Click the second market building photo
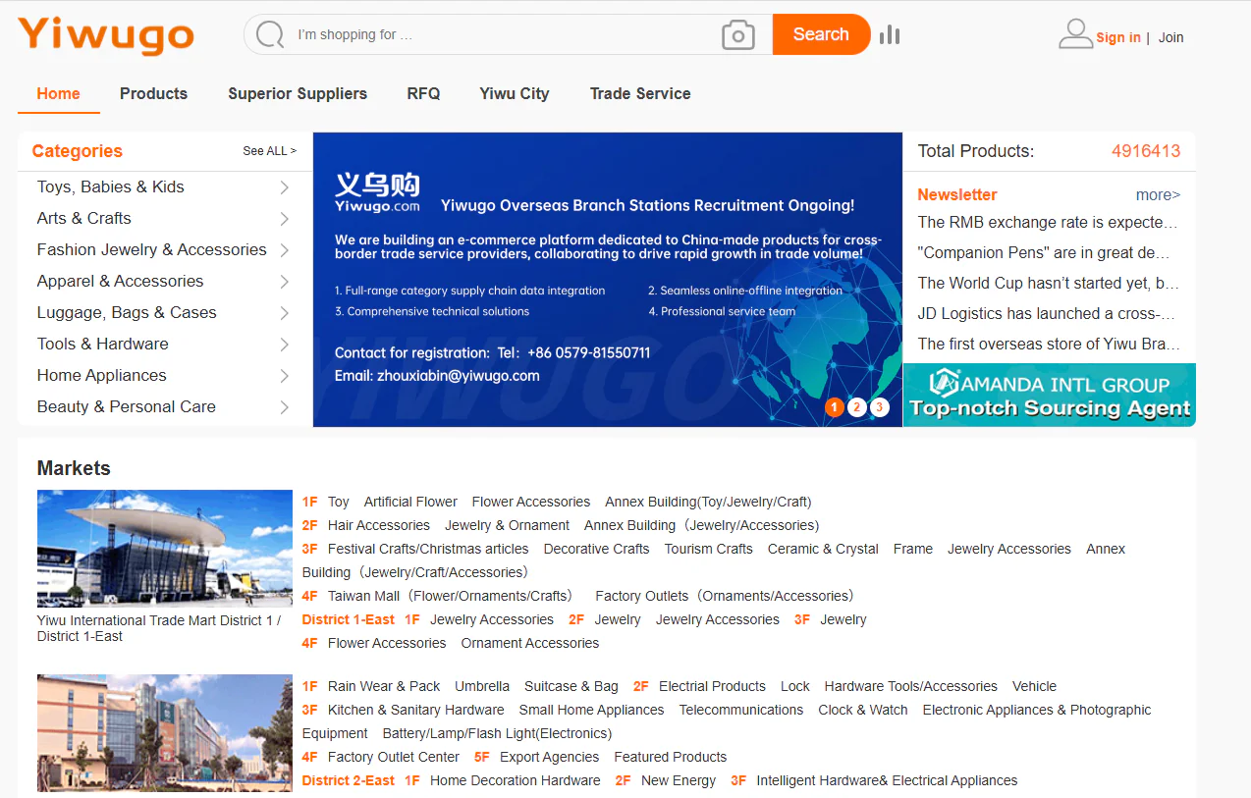Screen dimensions: 1251x798 pyautogui.click(x=165, y=733)
